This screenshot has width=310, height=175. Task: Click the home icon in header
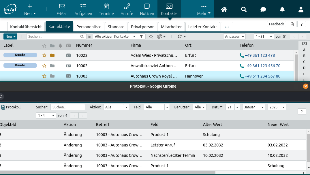click(x=224, y=10)
